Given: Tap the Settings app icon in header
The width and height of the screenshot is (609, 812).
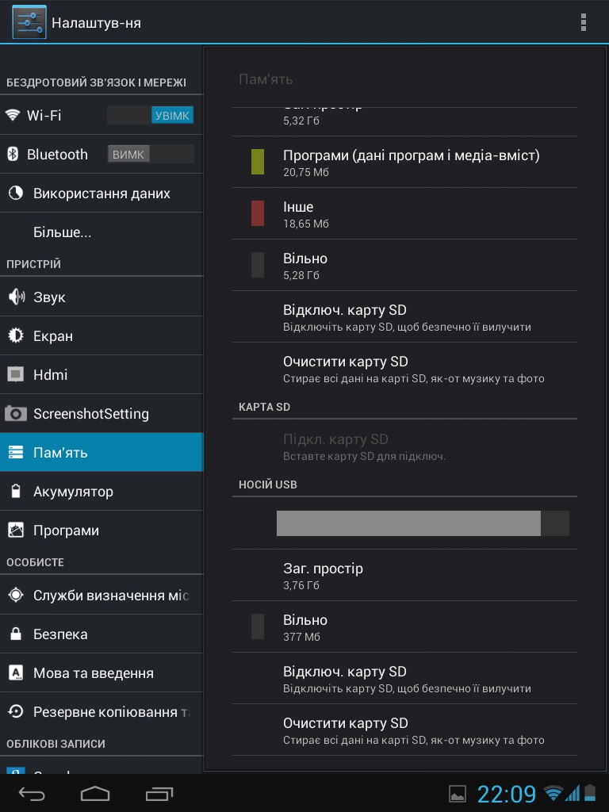Looking at the screenshot, I should coord(29,22).
